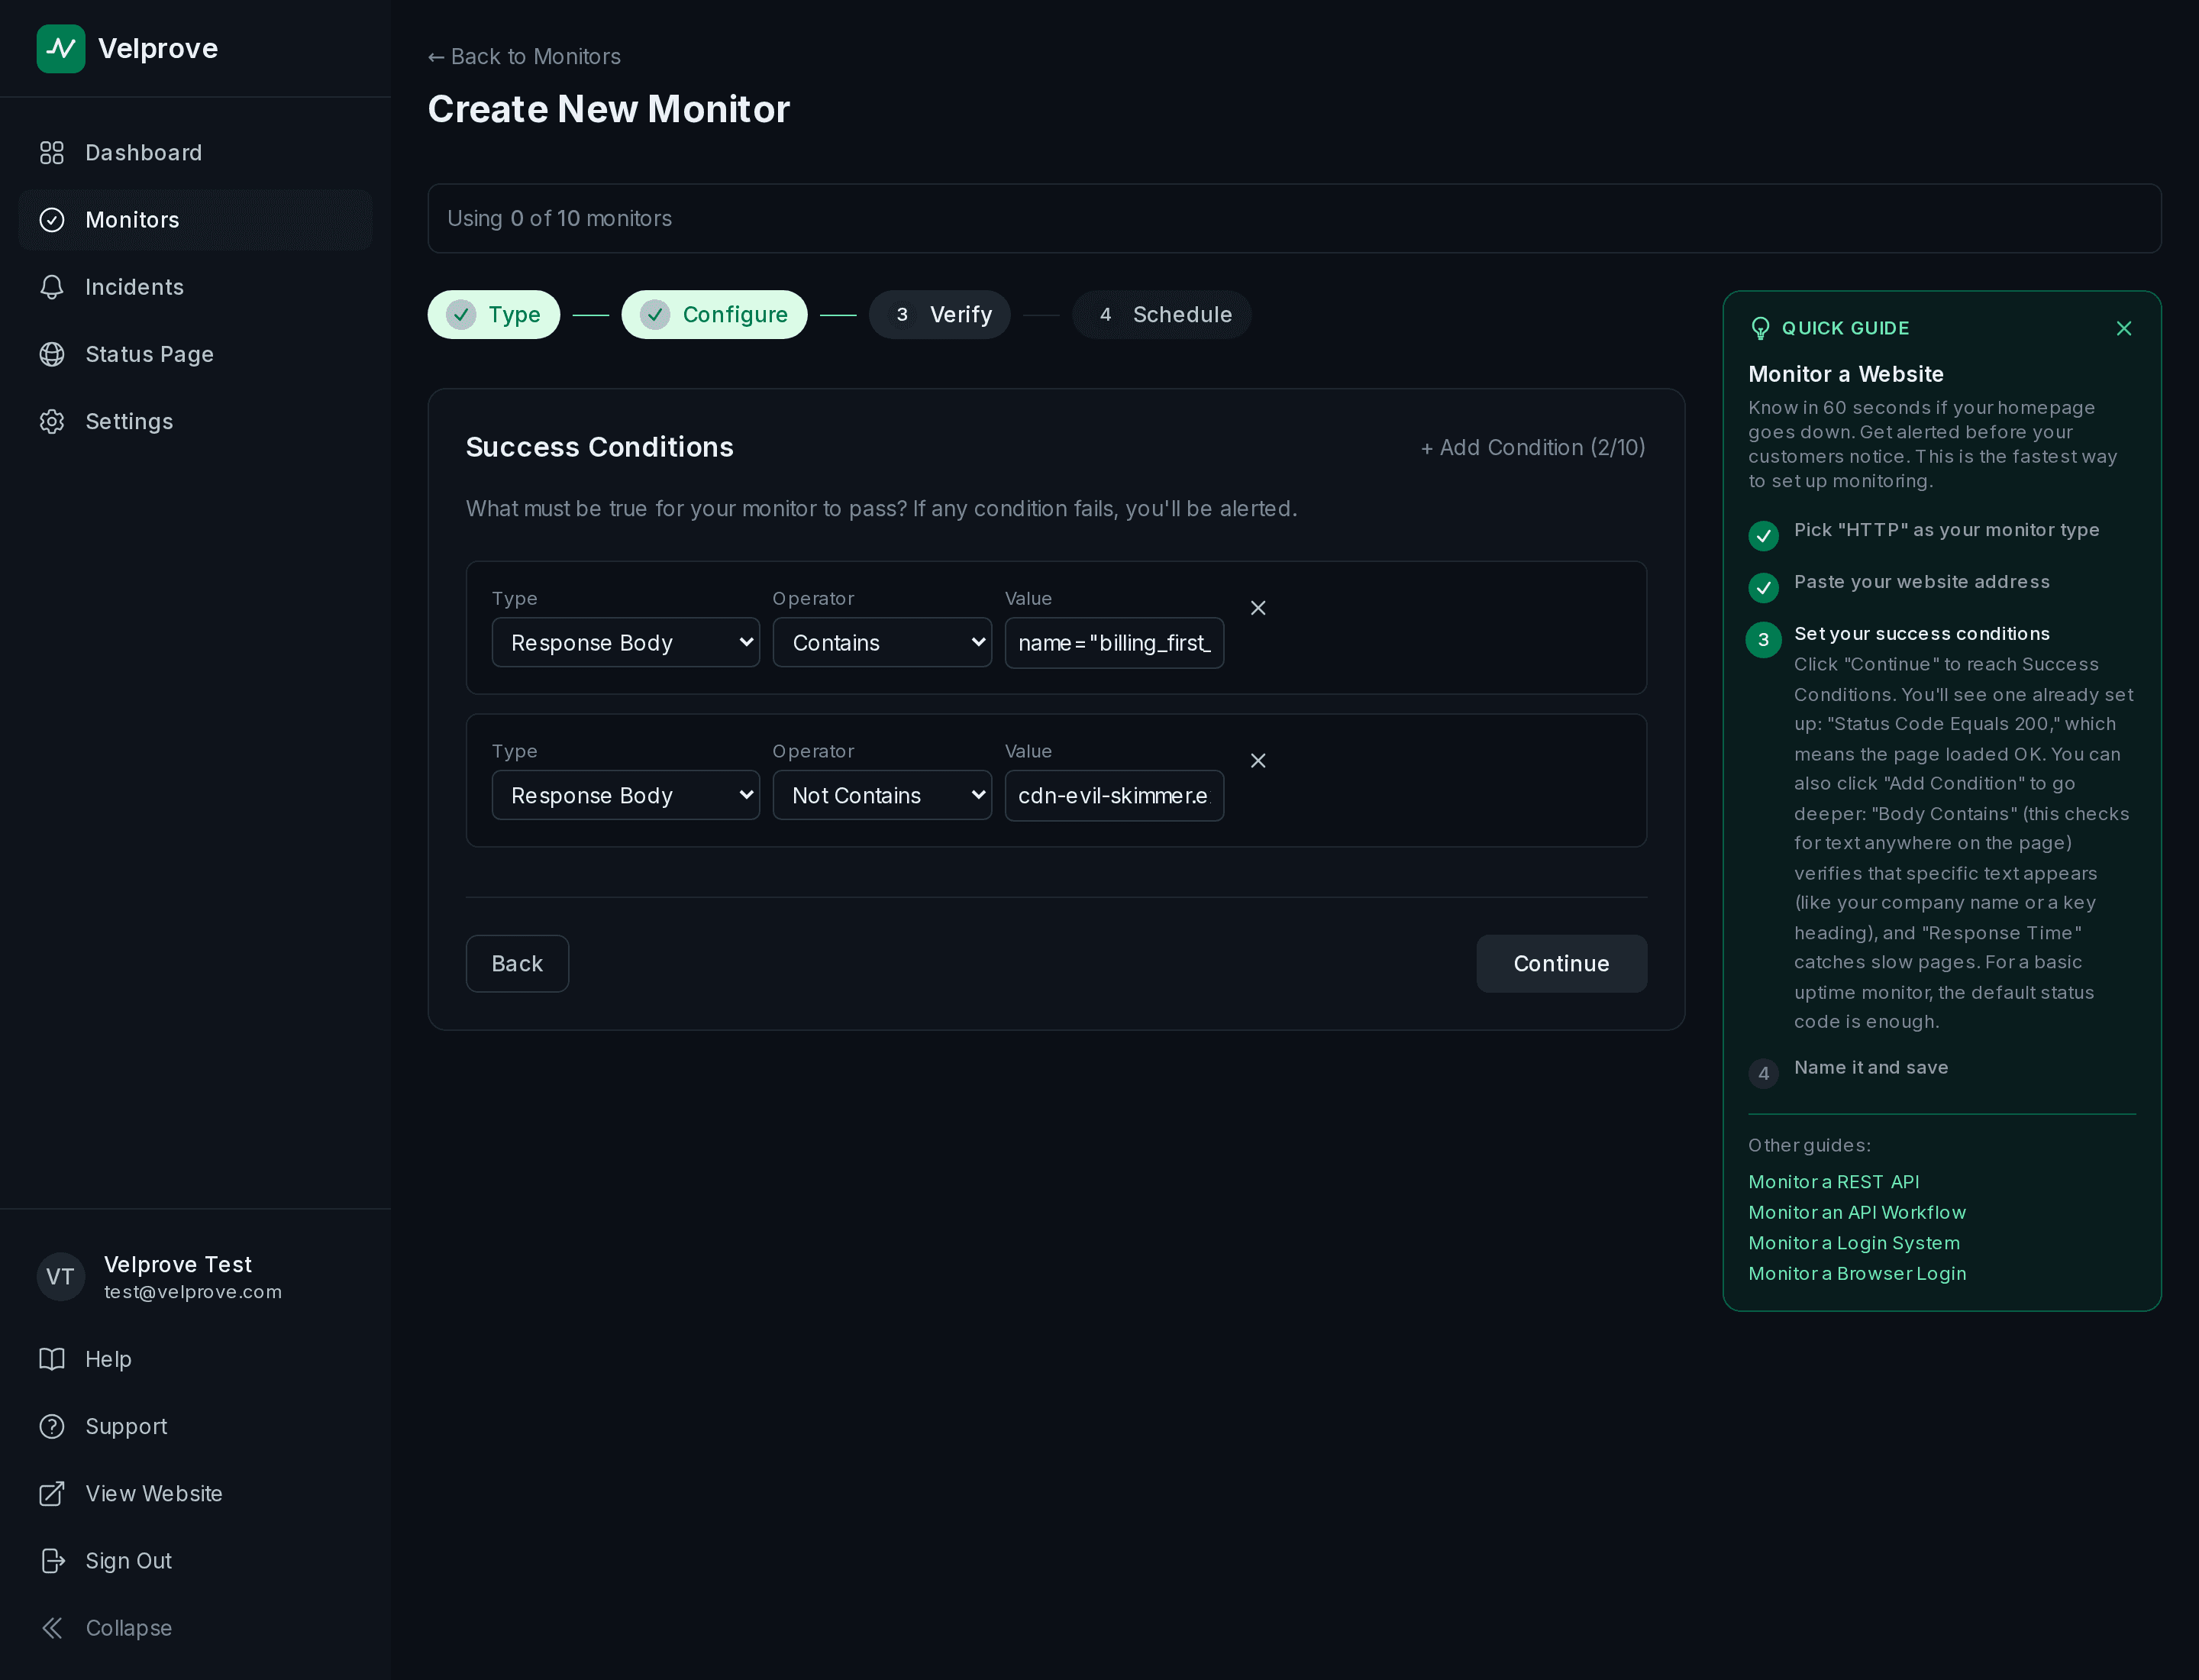Open the Monitor a Login System guide
Viewport: 2199px width, 1680px height.
(1854, 1243)
